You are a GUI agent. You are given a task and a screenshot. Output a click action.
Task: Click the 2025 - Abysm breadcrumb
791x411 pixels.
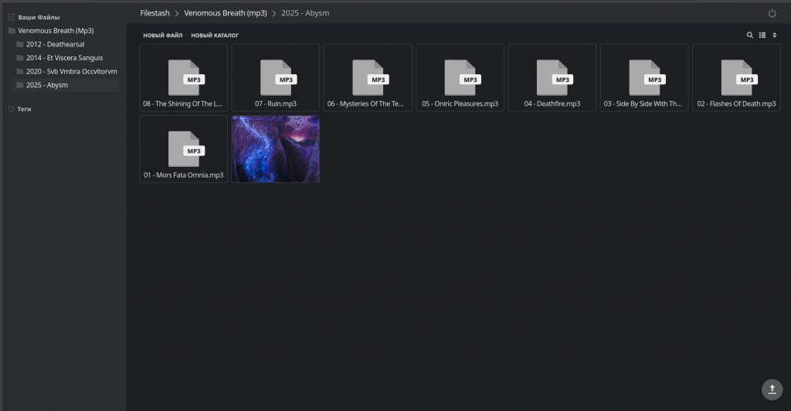tap(305, 13)
